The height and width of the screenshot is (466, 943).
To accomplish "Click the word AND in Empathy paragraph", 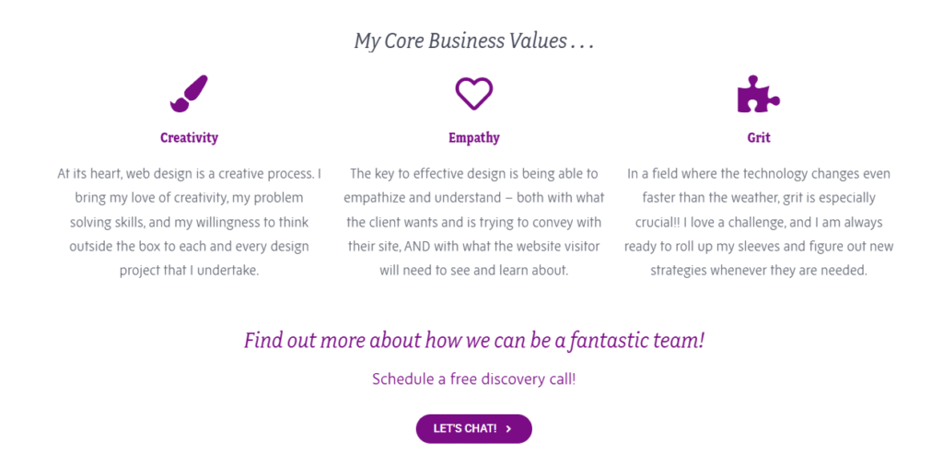I will (419, 247).
